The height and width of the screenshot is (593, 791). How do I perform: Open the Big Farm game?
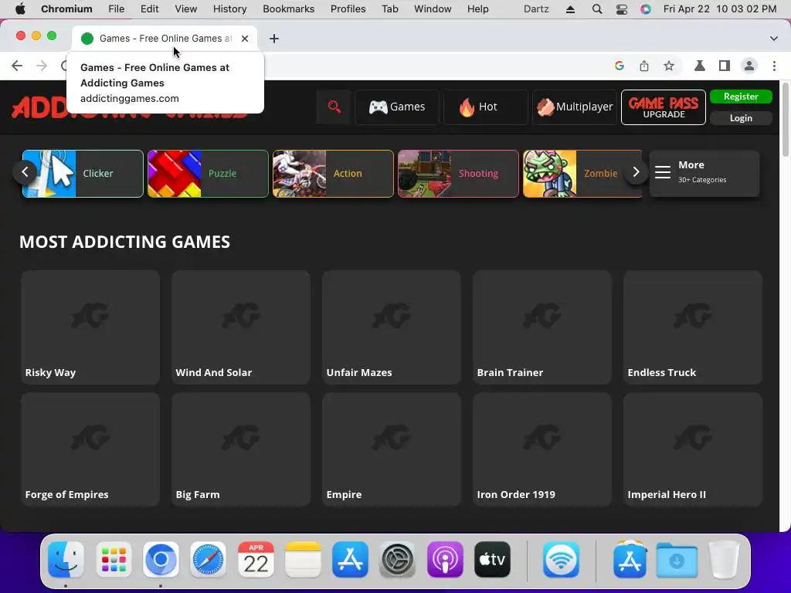pyautogui.click(x=241, y=449)
